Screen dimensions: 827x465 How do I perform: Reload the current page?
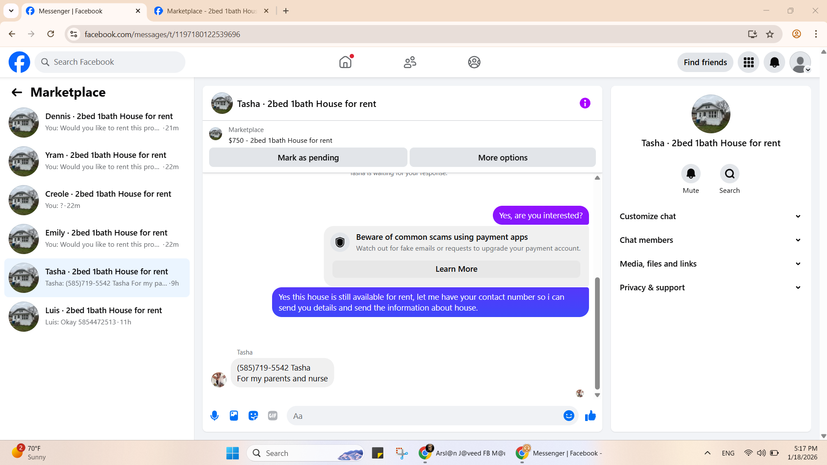(51, 34)
